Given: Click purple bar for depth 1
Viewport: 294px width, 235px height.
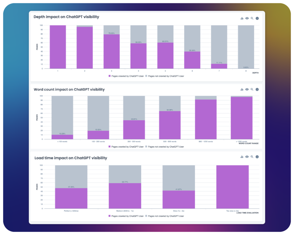Looking at the screenshot, I should point(58,47).
